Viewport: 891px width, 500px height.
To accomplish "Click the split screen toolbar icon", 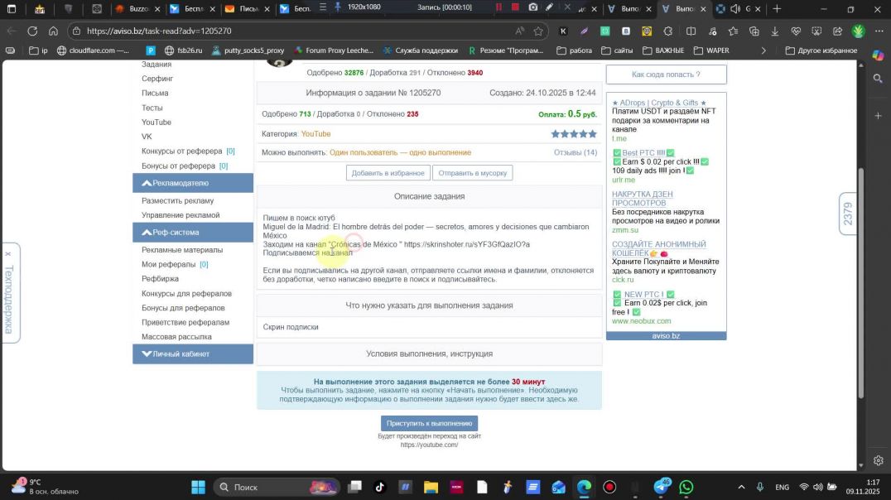I will click(691, 31).
